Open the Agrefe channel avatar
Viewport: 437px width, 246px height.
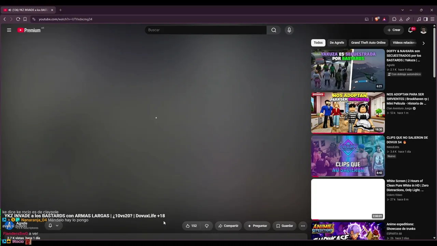pos(9,225)
